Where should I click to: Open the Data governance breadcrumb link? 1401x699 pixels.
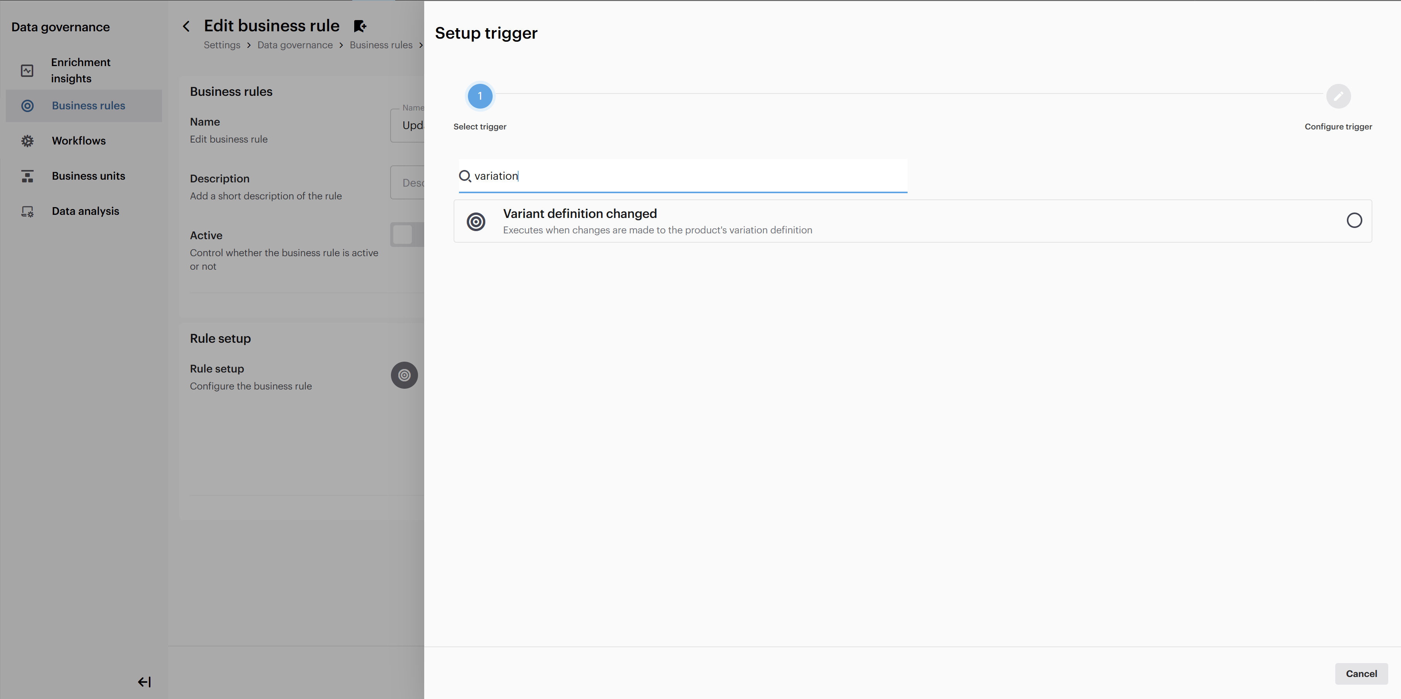pyautogui.click(x=295, y=45)
